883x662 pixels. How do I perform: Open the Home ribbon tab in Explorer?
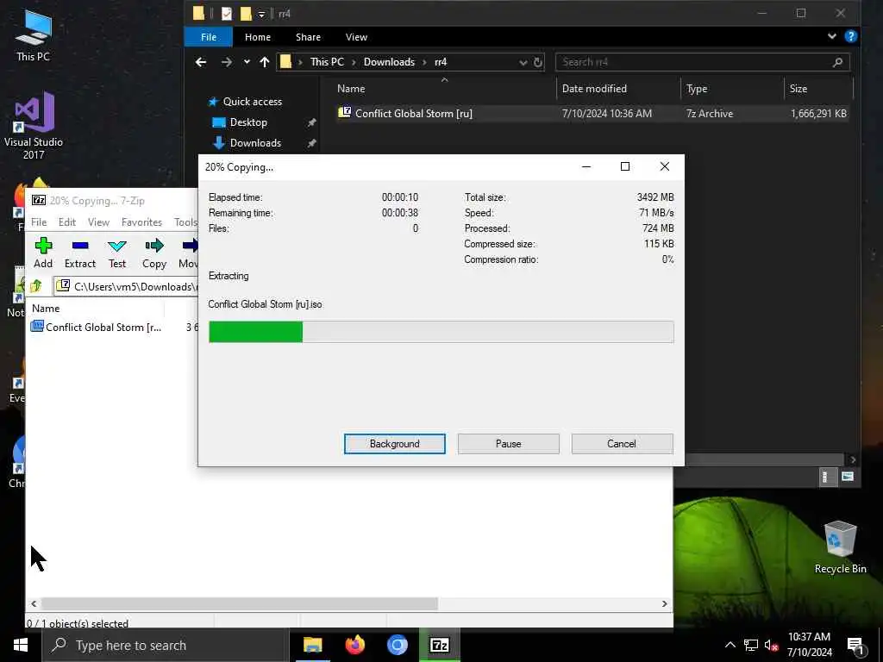click(x=257, y=36)
